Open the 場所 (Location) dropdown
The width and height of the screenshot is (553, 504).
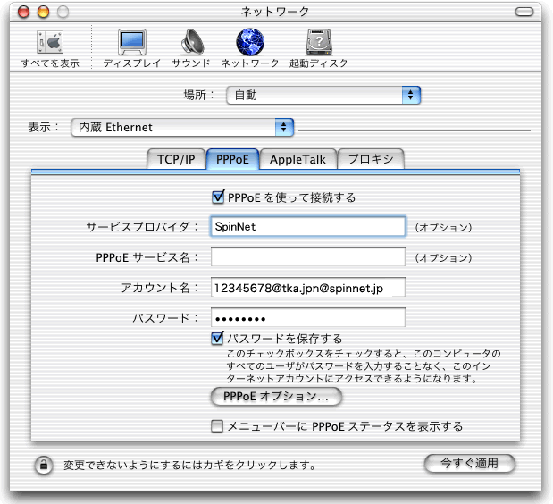323,94
